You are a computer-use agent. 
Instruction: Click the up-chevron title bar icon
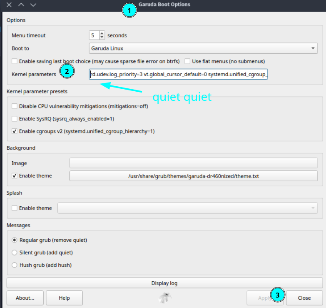[x=21, y=5]
